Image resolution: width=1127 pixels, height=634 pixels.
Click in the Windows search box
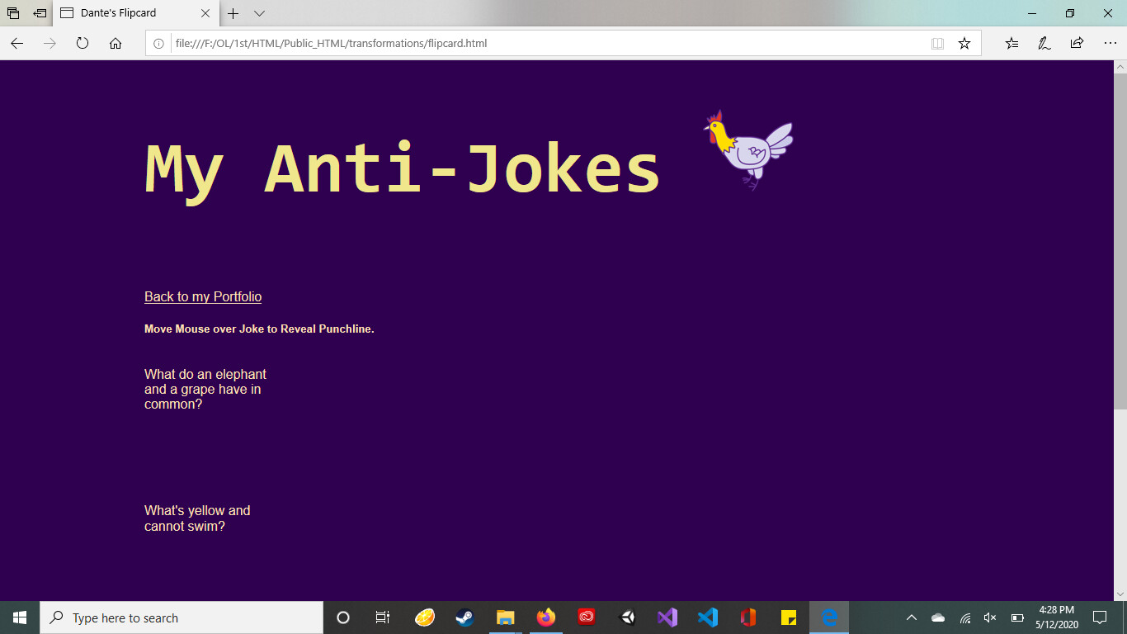[165, 617]
